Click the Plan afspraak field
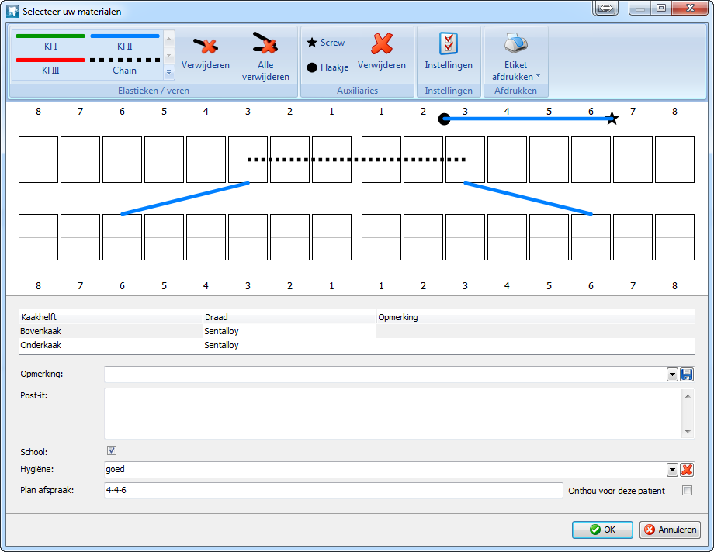This screenshot has width=714, height=552. coord(333,490)
